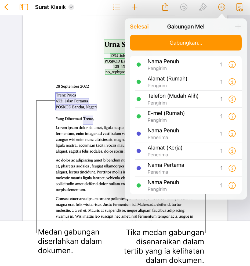The height and width of the screenshot is (266, 250).
Task: Tap the sender POSKOD Ba field in header
Action: (x=114, y=61)
